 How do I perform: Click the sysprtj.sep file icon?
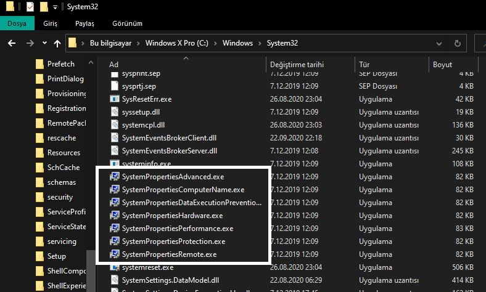coord(115,86)
